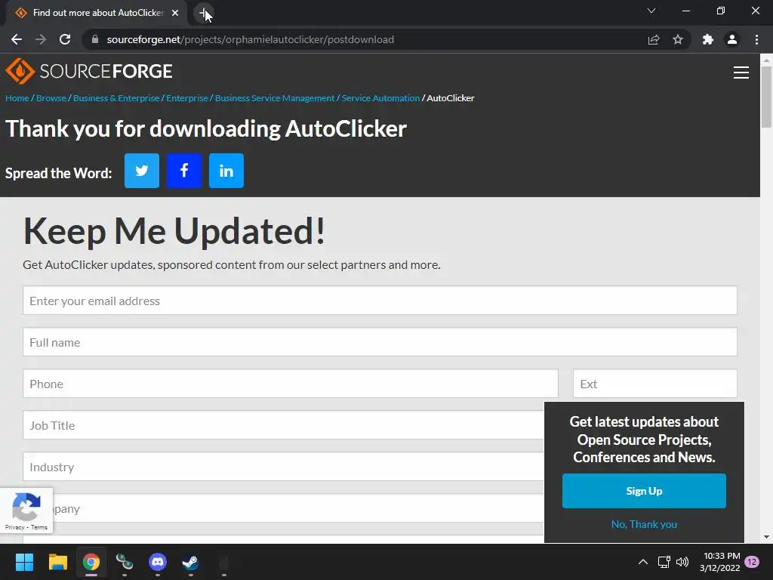The height and width of the screenshot is (580, 773).
Task: Open the Chrome extensions puzzle icon
Action: 708,39
